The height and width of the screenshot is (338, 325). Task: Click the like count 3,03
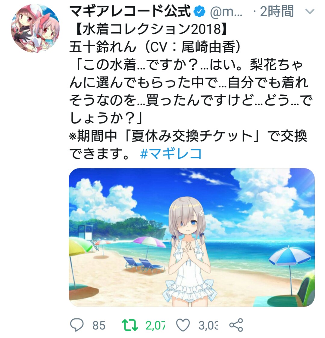coord(208,326)
